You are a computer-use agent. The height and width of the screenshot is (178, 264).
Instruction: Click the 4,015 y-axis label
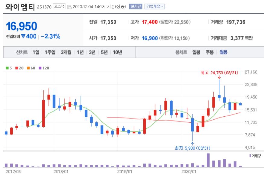coord(250,147)
